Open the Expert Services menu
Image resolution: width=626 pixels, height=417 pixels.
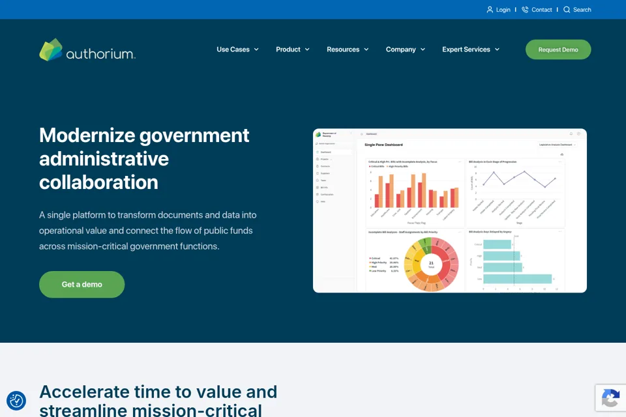tap(466, 50)
